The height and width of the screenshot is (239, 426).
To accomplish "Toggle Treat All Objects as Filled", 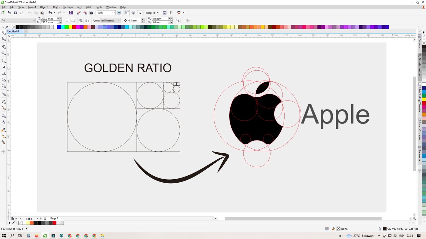I will point(178,21).
